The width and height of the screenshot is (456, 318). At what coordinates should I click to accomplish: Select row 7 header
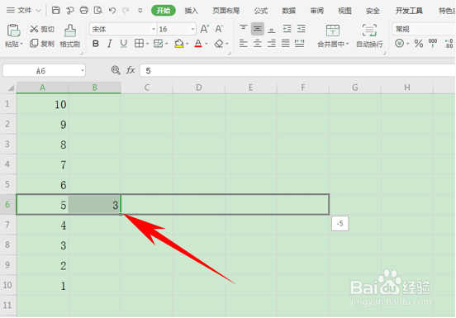tap(8, 225)
